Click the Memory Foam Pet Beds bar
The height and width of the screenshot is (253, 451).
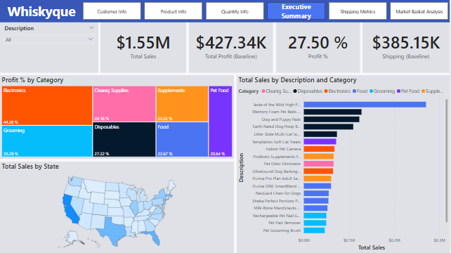pos(332,112)
